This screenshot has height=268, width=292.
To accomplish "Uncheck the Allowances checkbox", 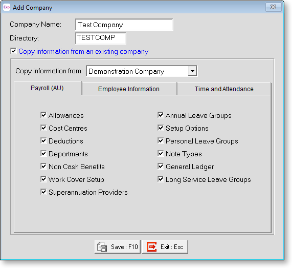I will (43, 115).
